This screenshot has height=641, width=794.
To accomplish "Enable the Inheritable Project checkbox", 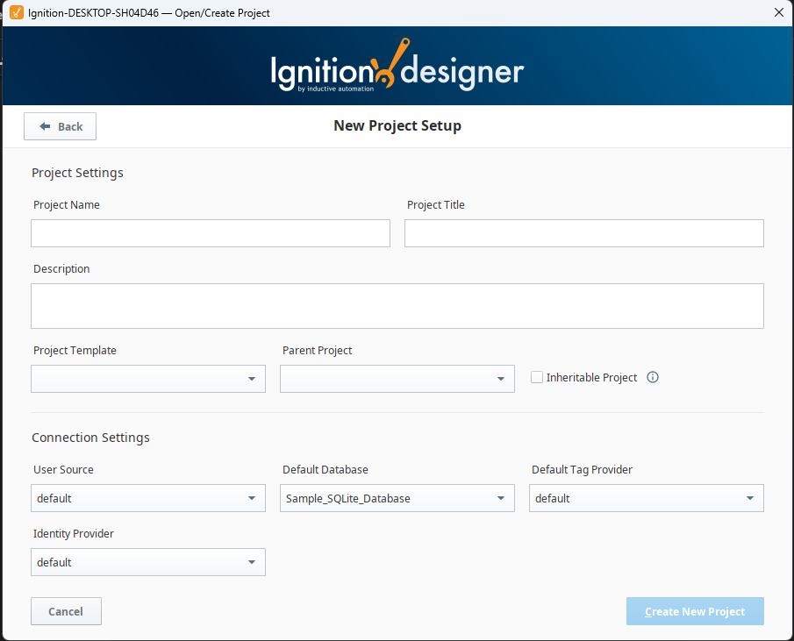I will [537, 377].
